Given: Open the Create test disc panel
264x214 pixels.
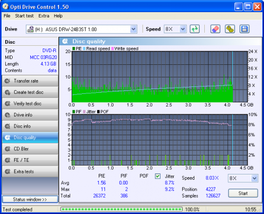Looking at the screenshot, I should pyautogui.click(x=30, y=92).
